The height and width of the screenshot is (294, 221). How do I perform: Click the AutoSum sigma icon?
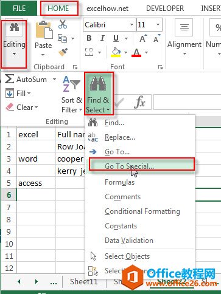9,79
